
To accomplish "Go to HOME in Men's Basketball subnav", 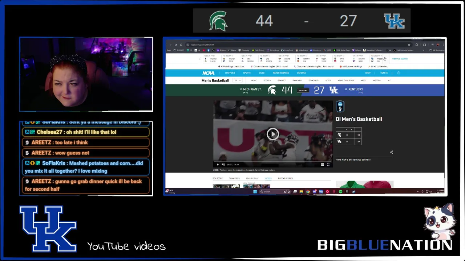I will pyautogui.click(x=254, y=80).
